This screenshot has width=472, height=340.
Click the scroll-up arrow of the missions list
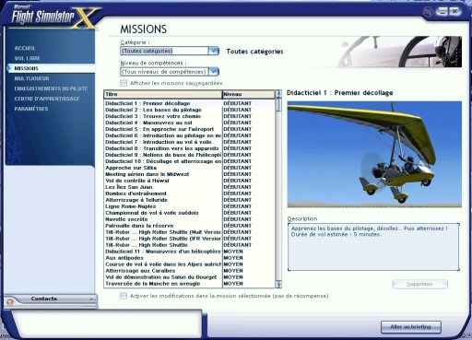278,93
